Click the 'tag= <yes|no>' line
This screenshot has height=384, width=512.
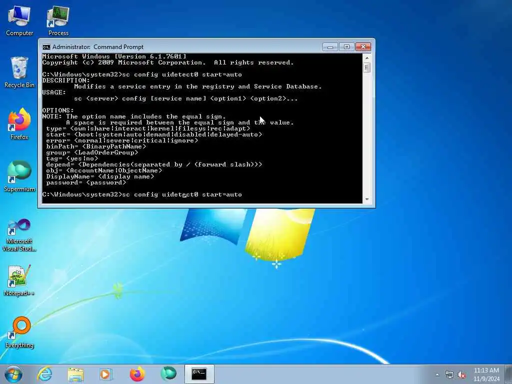(x=72, y=158)
